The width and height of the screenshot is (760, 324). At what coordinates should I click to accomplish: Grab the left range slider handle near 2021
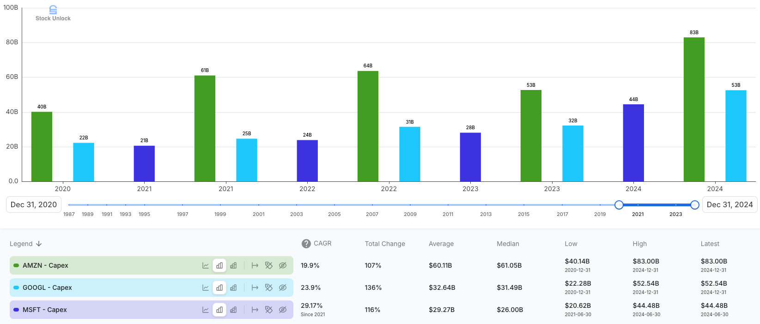point(619,205)
